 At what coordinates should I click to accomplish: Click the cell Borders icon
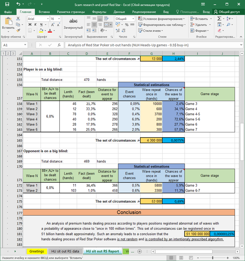(x=30, y=31)
